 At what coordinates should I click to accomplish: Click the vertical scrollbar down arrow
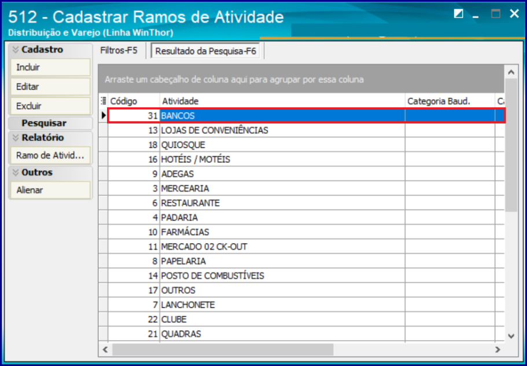pos(511,336)
